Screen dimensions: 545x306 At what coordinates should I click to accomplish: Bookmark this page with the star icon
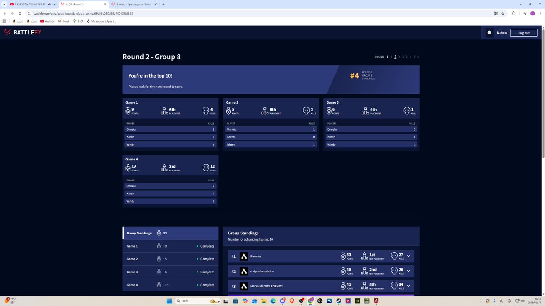click(x=503, y=13)
